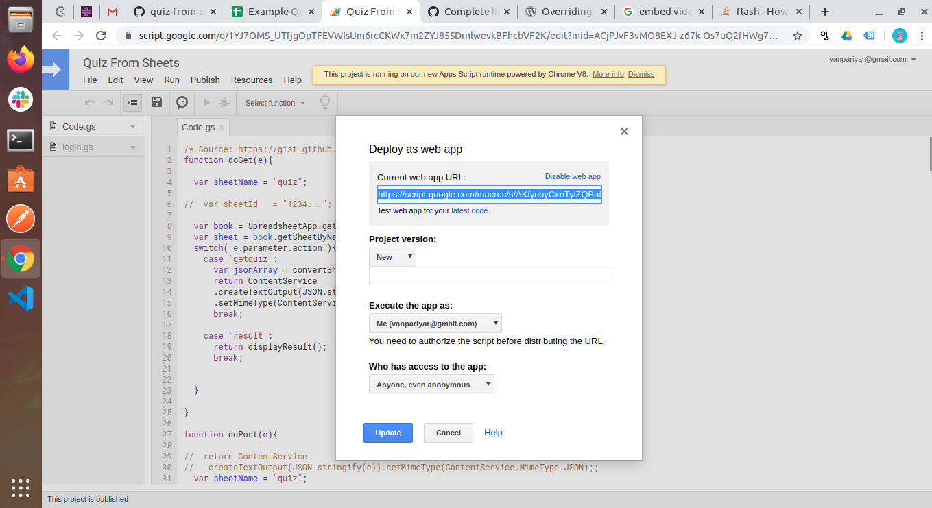Save the script with the floppy disk icon
This screenshot has width=932, height=508.
click(157, 103)
